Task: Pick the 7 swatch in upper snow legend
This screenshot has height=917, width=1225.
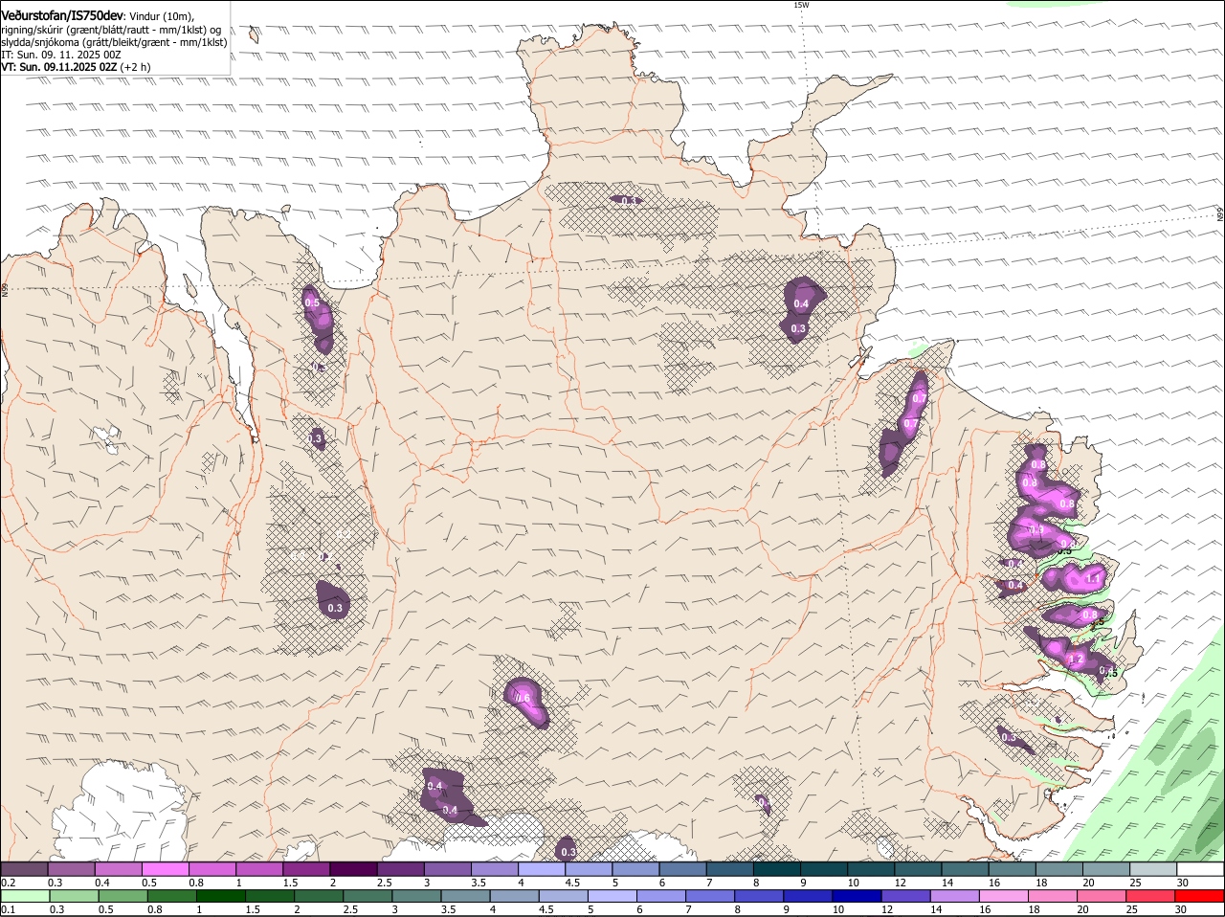Action: [728, 869]
